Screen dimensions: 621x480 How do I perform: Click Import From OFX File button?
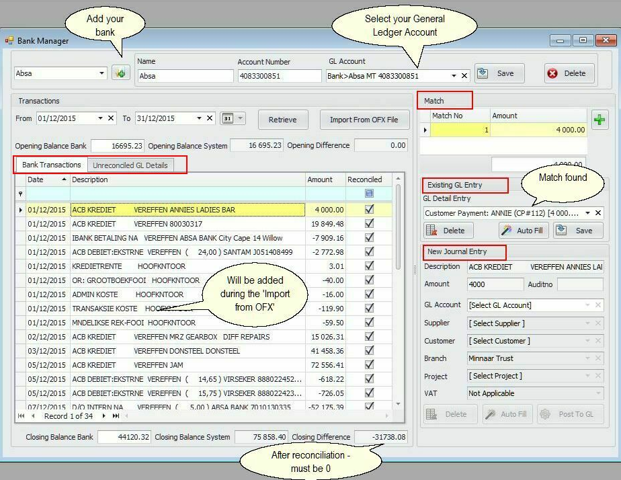pos(364,120)
